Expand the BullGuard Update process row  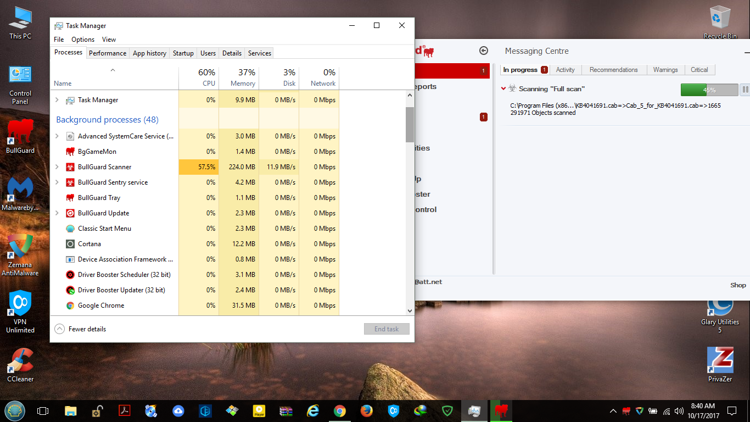pyautogui.click(x=57, y=213)
